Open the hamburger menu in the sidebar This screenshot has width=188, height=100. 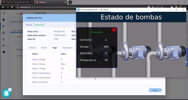(x=4, y=13)
